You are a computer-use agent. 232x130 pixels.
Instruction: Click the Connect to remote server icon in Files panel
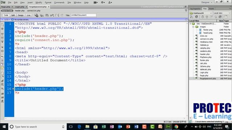[192, 17]
